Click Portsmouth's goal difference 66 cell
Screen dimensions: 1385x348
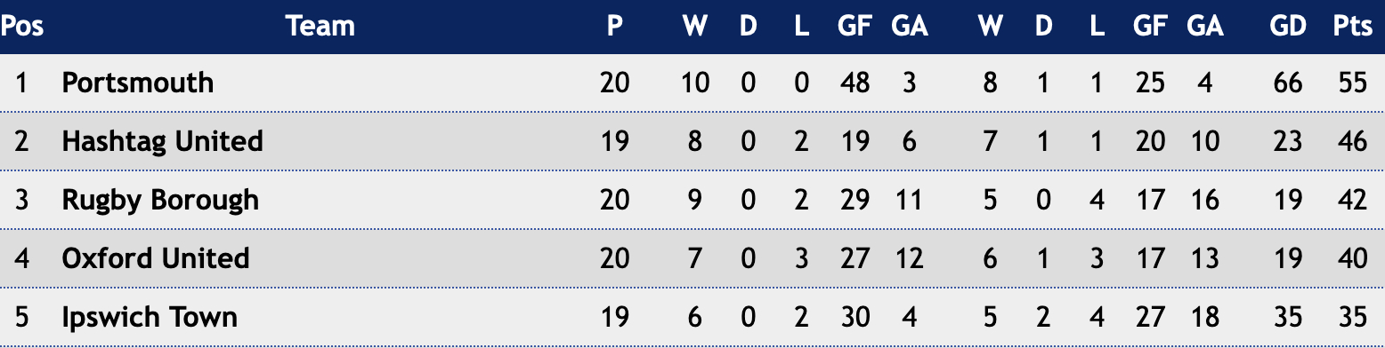coord(1287,83)
